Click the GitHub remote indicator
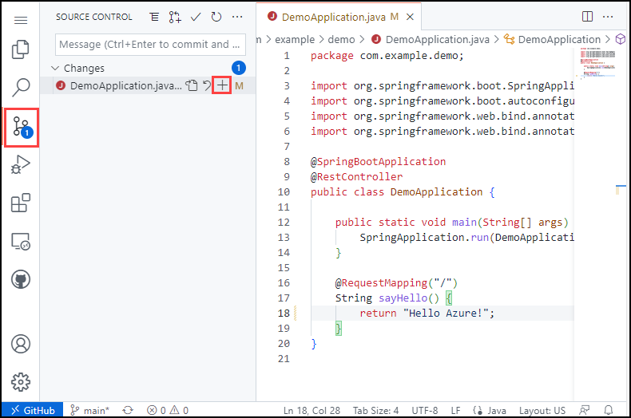 coord(32,410)
